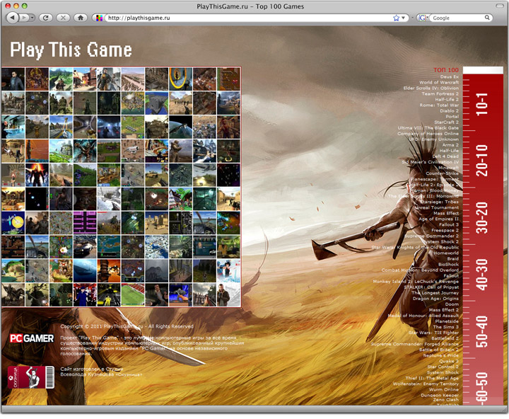Screen dimensions: 509x419
Task: Open Deus Ex in the list
Action: click(450, 76)
